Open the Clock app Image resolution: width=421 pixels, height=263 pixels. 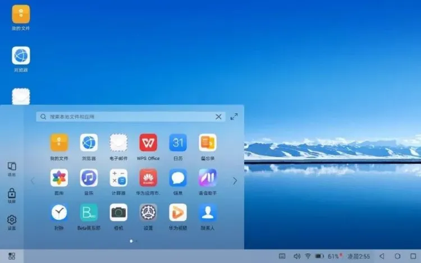59,213
